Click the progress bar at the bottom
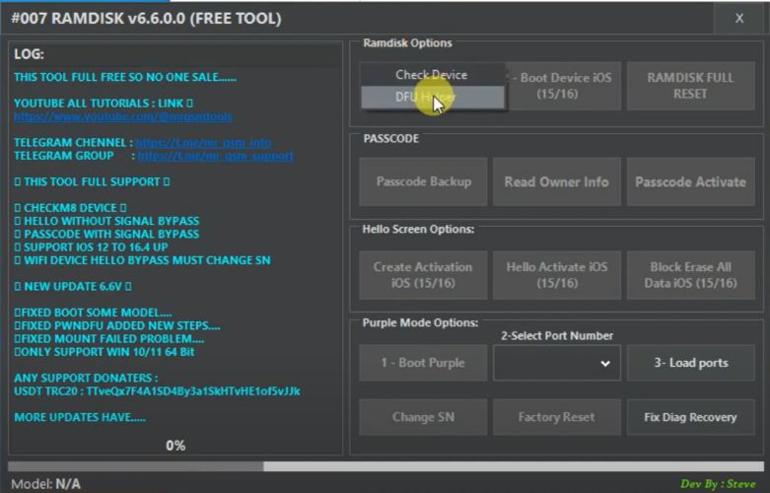770x493 pixels. click(x=385, y=466)
